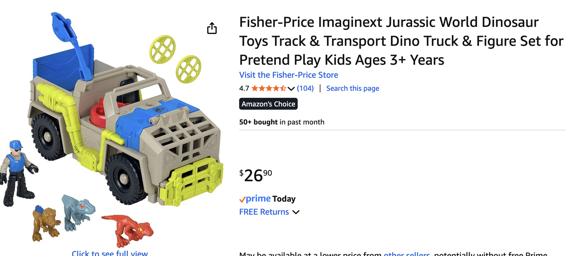Click the star rating icons

click(x=269, y=88)
